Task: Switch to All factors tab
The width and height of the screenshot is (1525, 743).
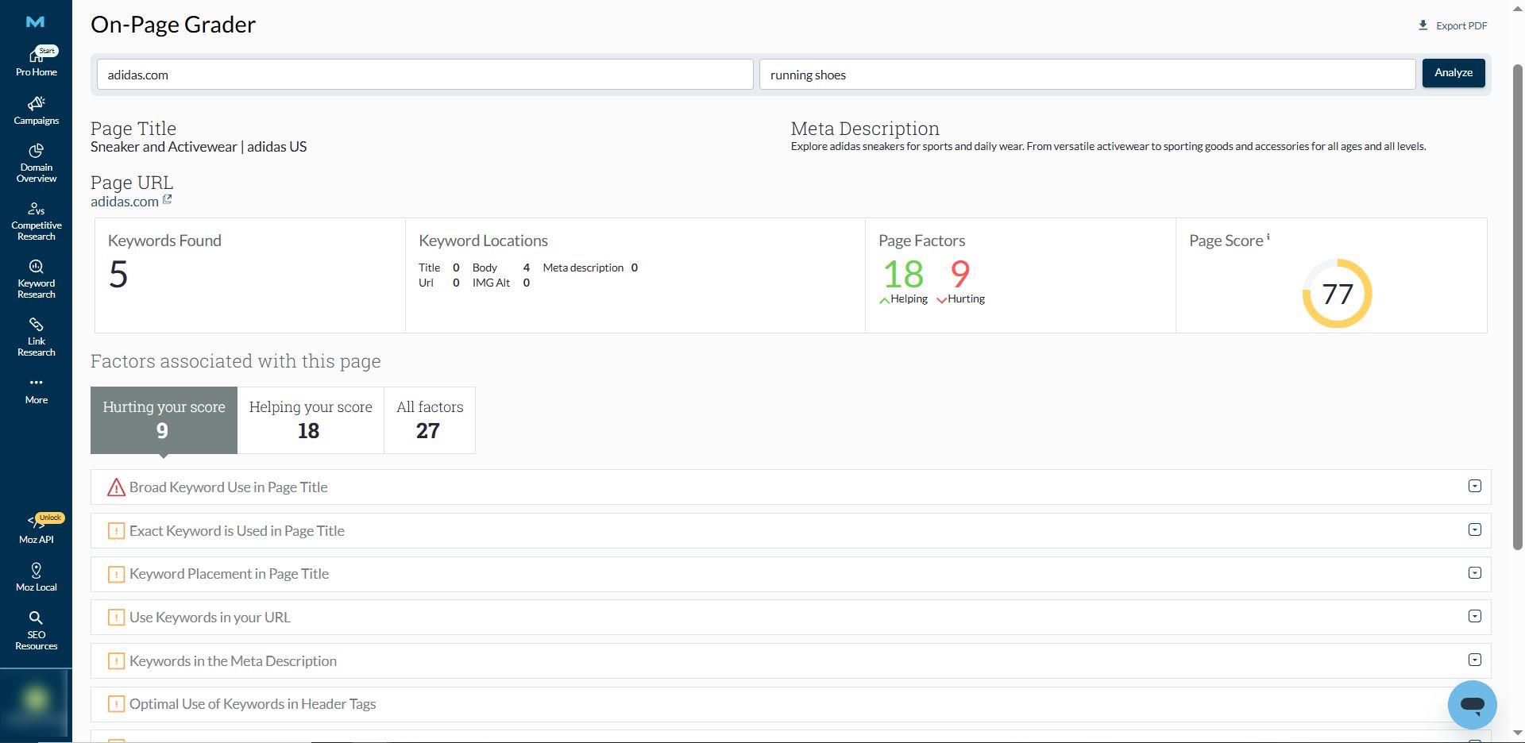Action: 429,420
